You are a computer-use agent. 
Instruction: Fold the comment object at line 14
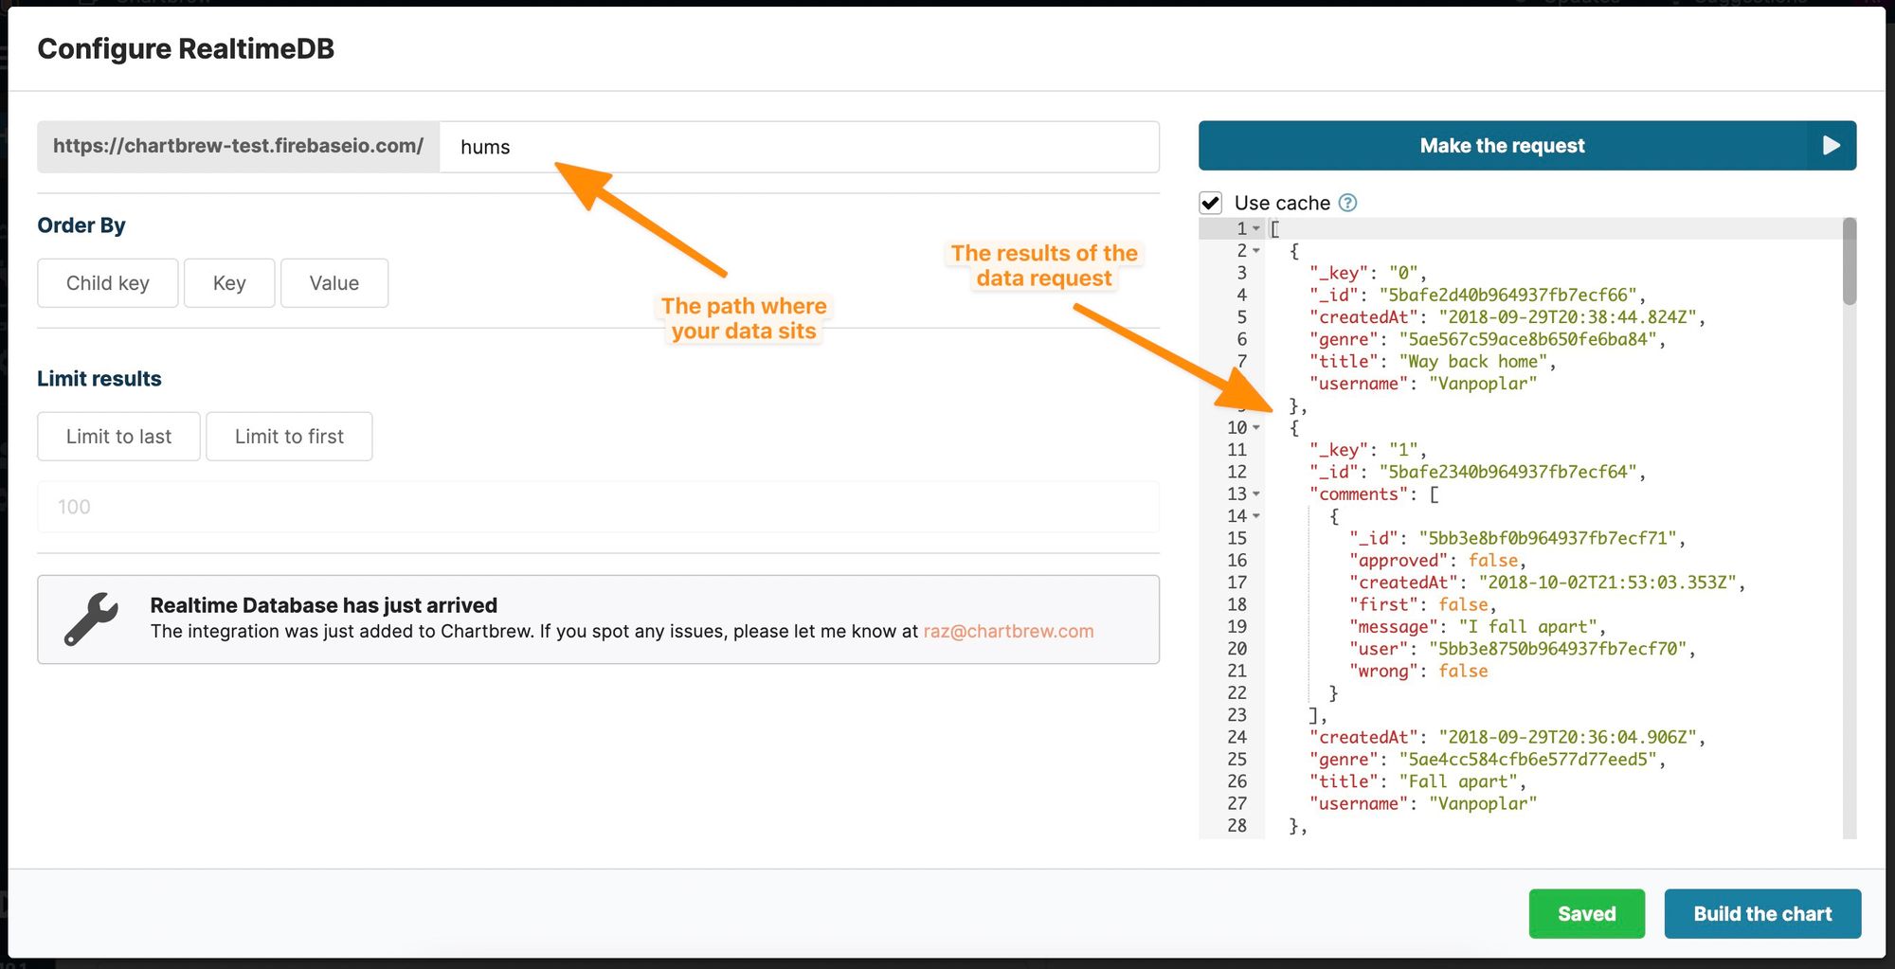point(1256,516)
